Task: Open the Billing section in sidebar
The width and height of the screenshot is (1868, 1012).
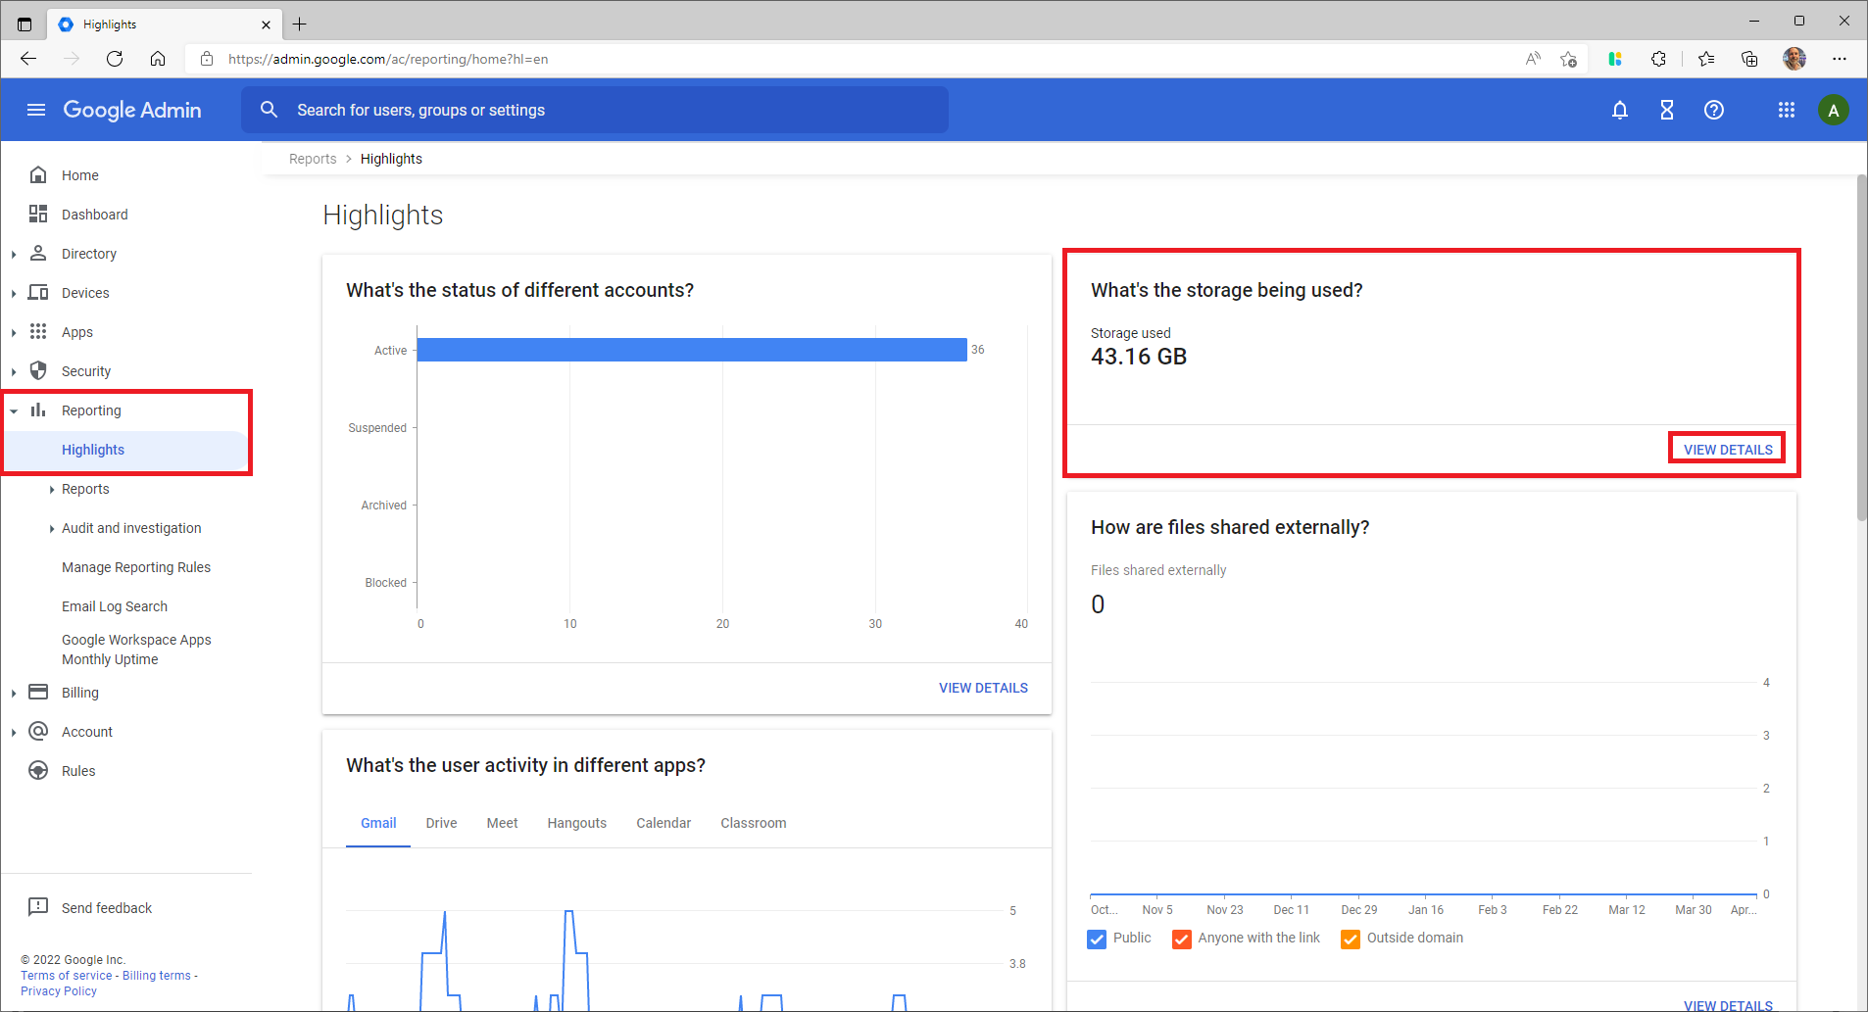Action: coord(79,692)
